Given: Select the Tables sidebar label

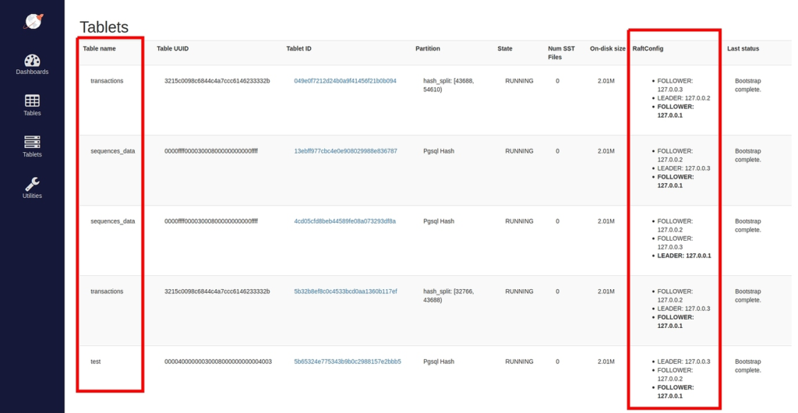Looking at the screenshot, I should [x=32, y=114].
